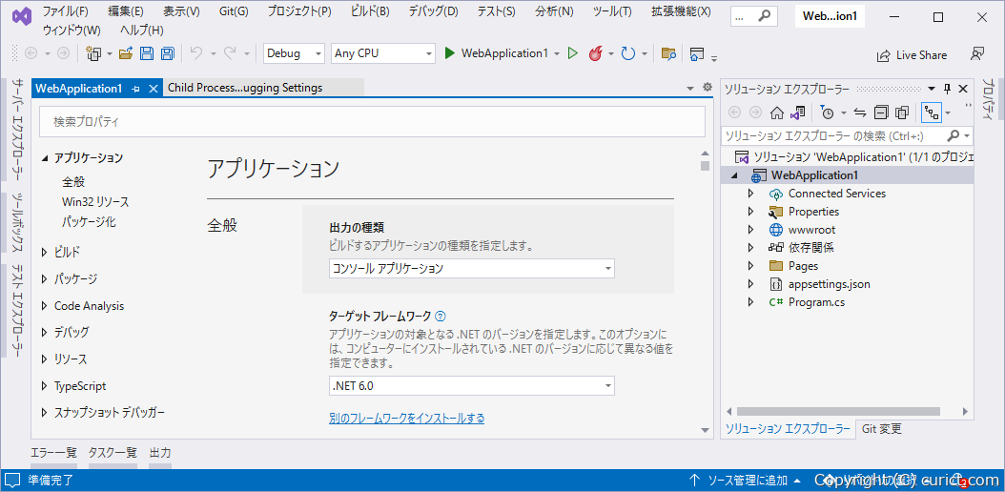
Task: Expand Connected Services node
Action: click(750, 193)
